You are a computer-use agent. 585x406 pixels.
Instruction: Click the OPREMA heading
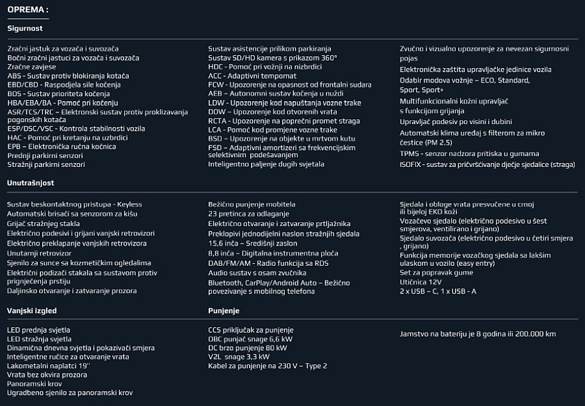[x=28, y=10]
